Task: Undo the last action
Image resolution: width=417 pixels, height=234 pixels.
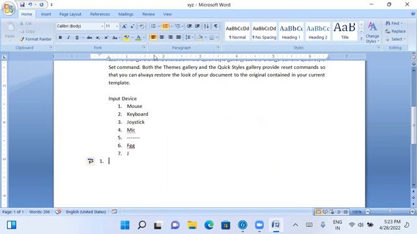Action: [30, 5]
